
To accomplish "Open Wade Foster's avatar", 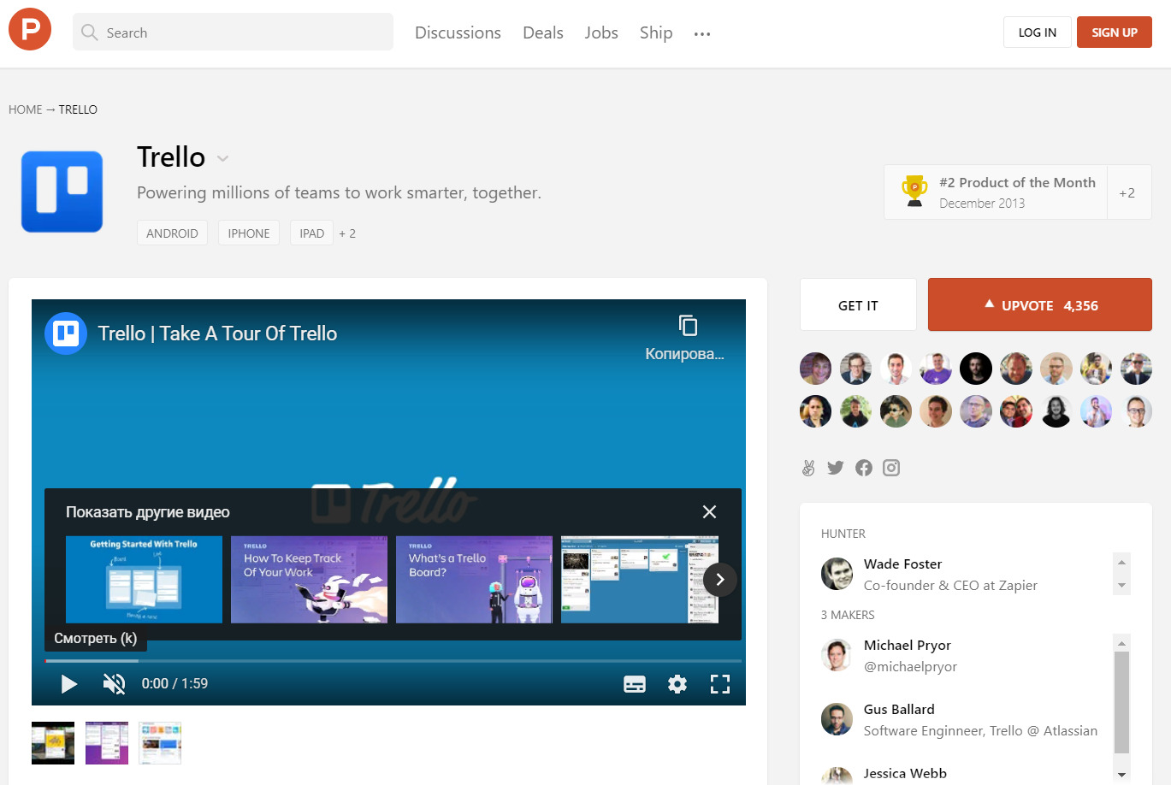I will [x=837, y=574].
